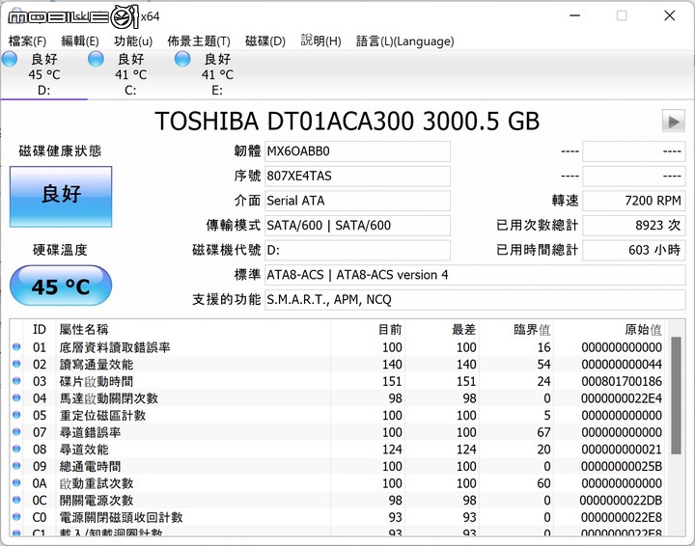The height and width of the screenshot is (546, 695).
Task: Click the status dot for attribute 05
Action: (x=16, y=415)
